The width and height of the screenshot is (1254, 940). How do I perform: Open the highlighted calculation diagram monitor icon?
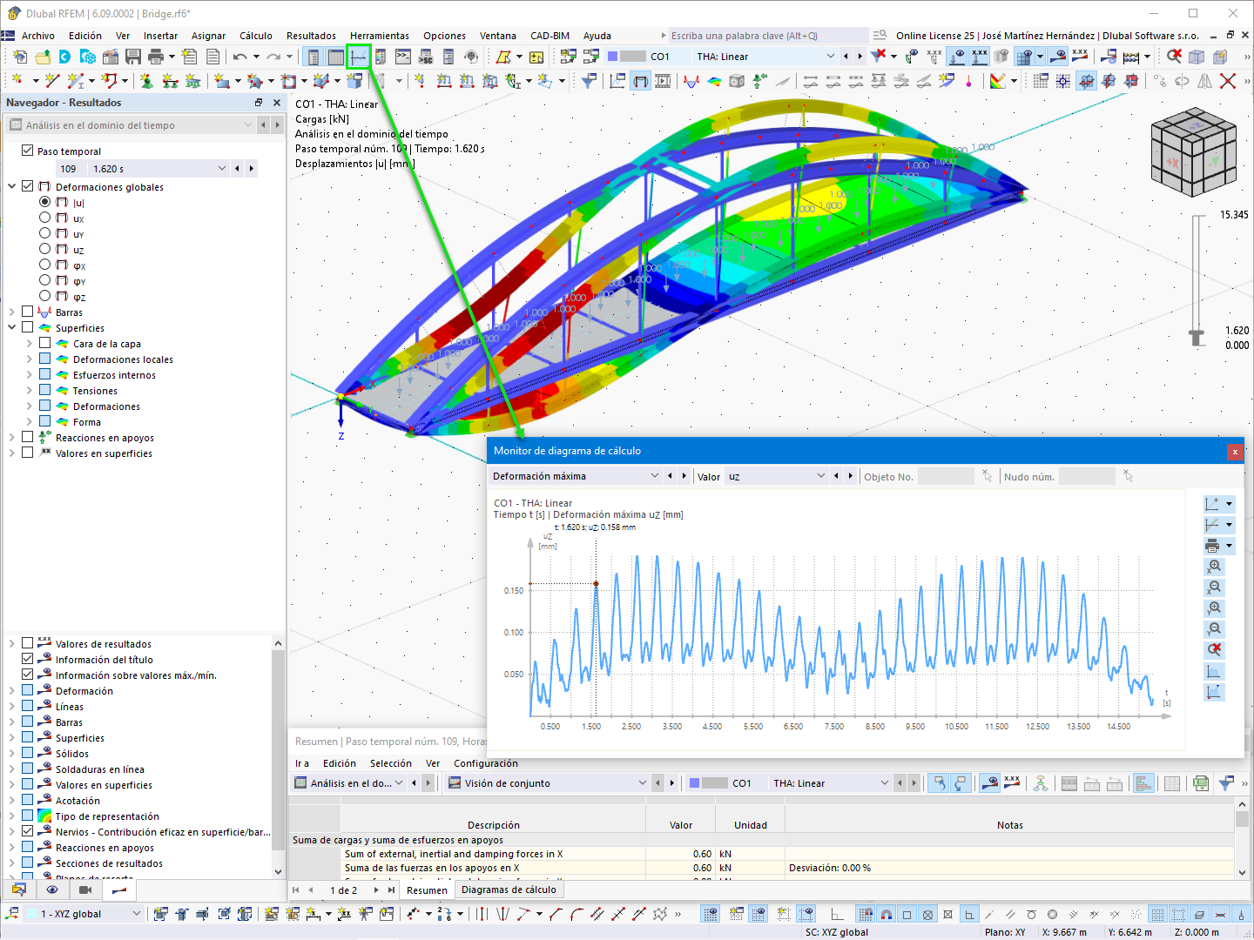pyautogui.click(x=358, y=57)
